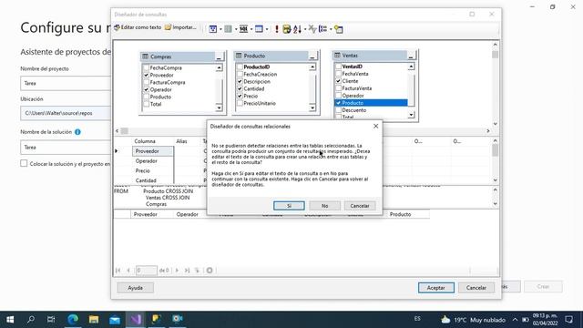583x328 pixels.
Task: Click the sort A-Z icon in toolbar
Action: point(297,29)
